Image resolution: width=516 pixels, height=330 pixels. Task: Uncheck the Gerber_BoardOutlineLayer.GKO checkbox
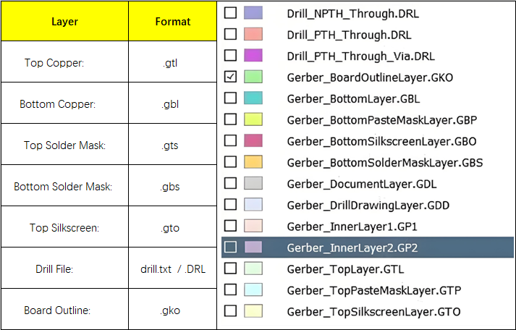pyautogui.click(x=230, y=77)
